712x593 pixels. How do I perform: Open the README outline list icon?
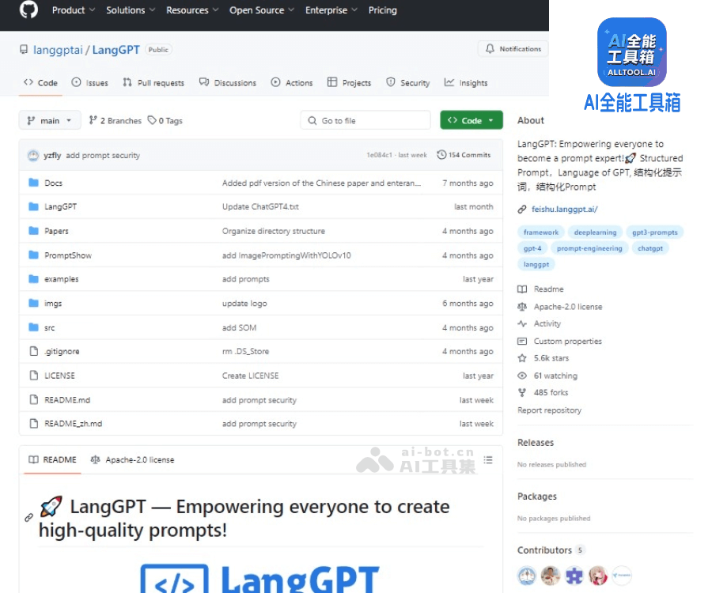pyautogui.click(x=488, y=459)
